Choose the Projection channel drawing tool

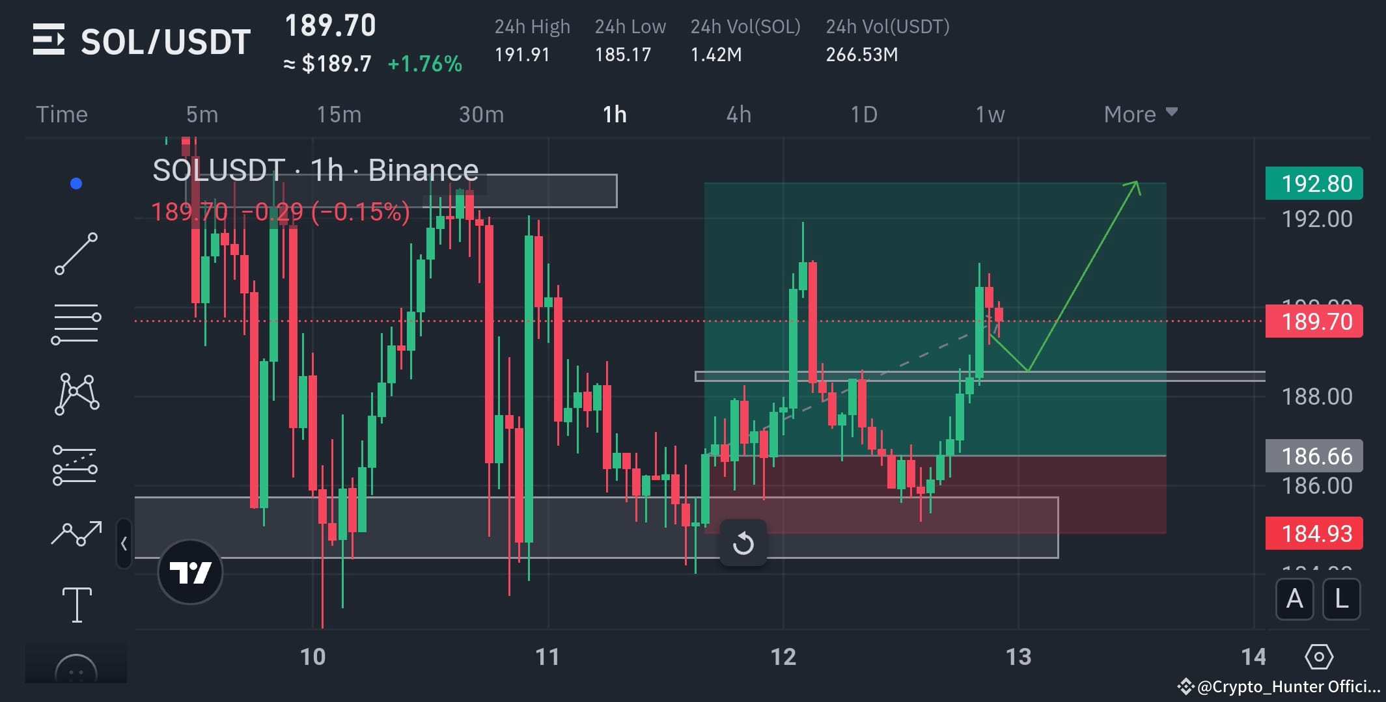76,463
